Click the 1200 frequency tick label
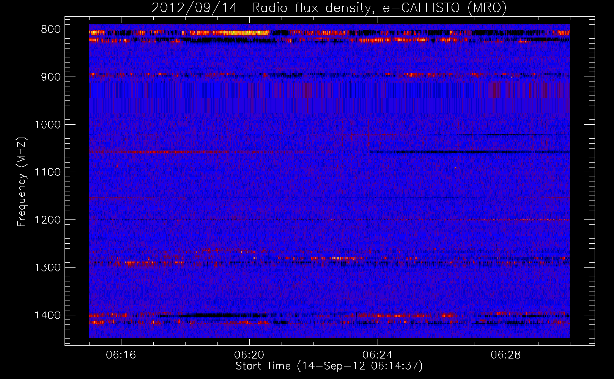The width and height of the screenshot is (614, 379). point(47,220)
